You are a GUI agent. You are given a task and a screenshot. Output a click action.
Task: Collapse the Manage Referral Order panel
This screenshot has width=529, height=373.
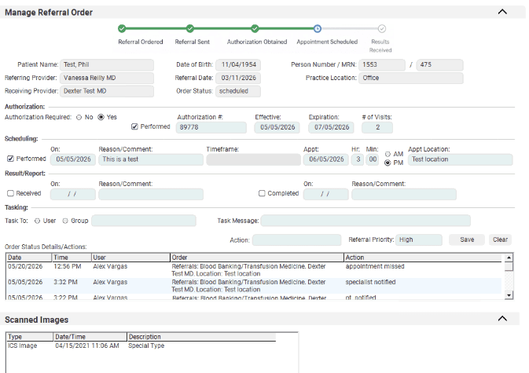click(x=502, y=12)
